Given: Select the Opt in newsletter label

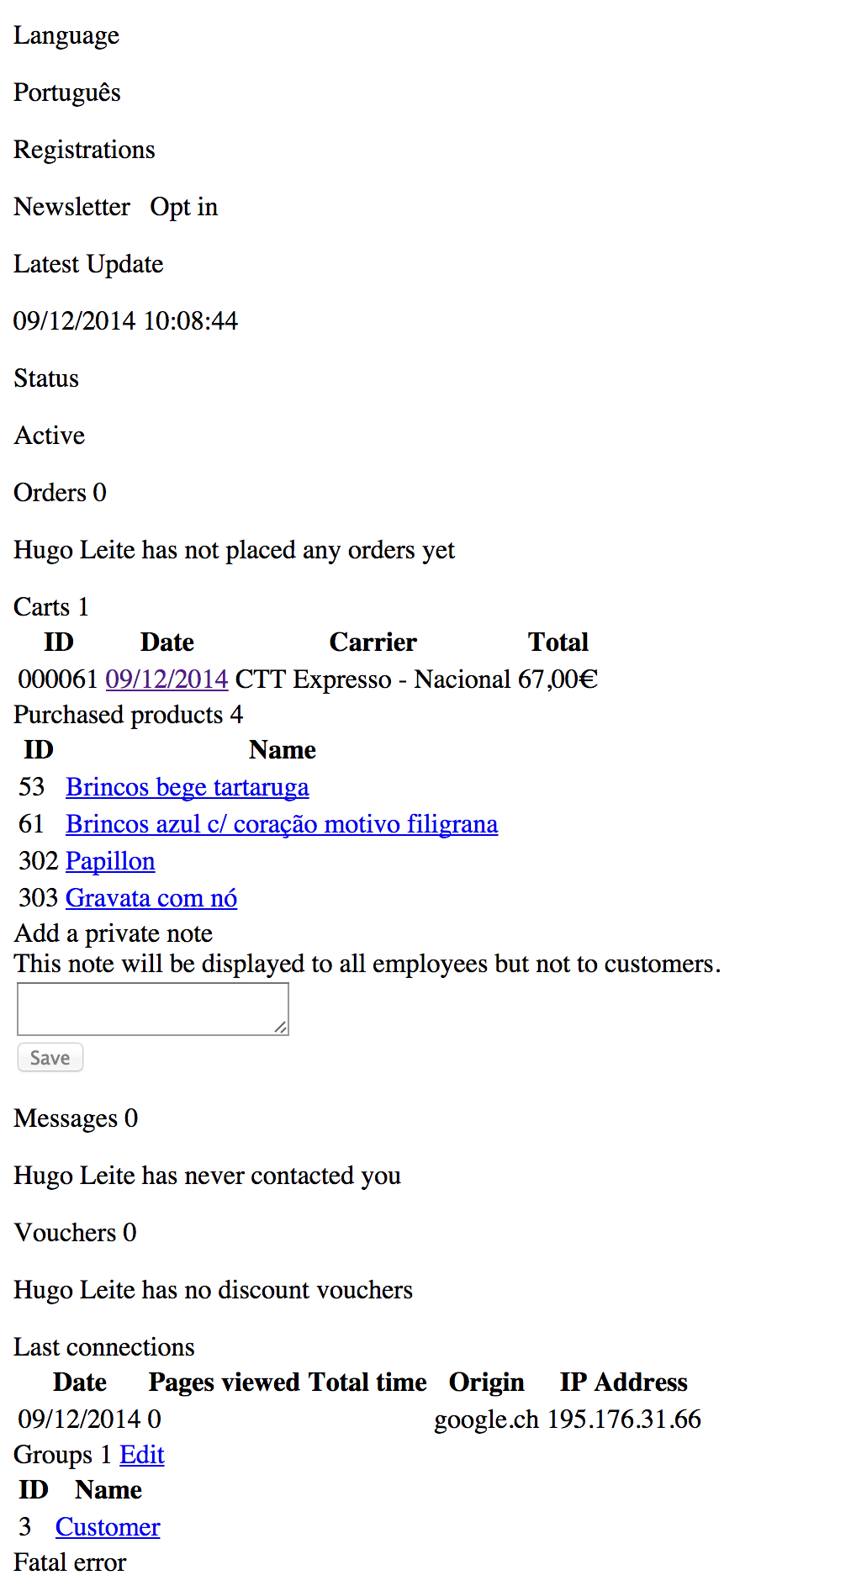Looking at the screenshot, I should pyautogui.click(x=184, y=206).
